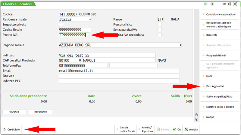The width and height of the screenshot is (241, 135).
Task: Open the CAP lookup list icon
Action: (x=80, y=60)
